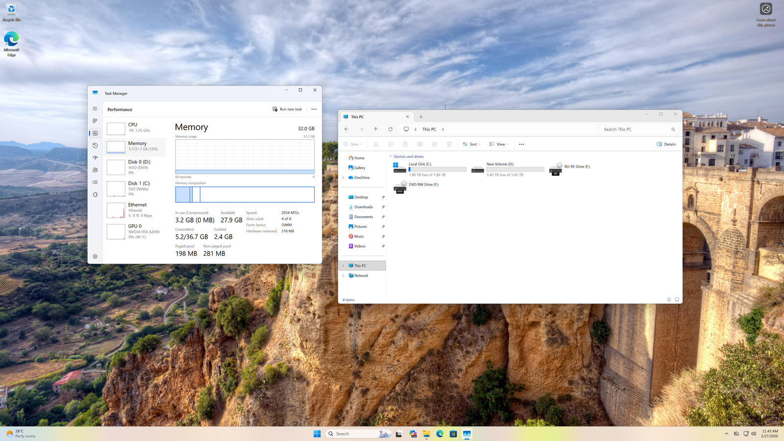Open the Downloads folder in sidebar
This screenshot has width=784, height=441.
coord(363,207)
